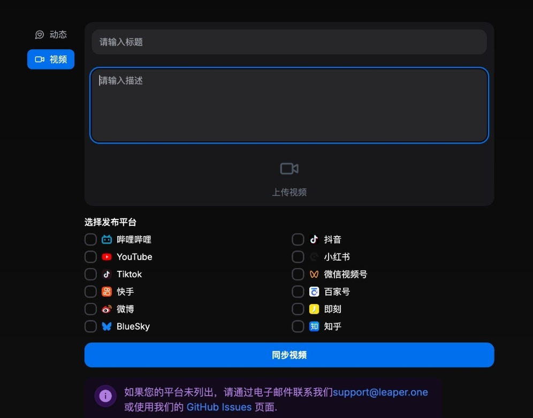
Task: Click the 微信视频号 orange logo icon
Action: coord(314,274)
